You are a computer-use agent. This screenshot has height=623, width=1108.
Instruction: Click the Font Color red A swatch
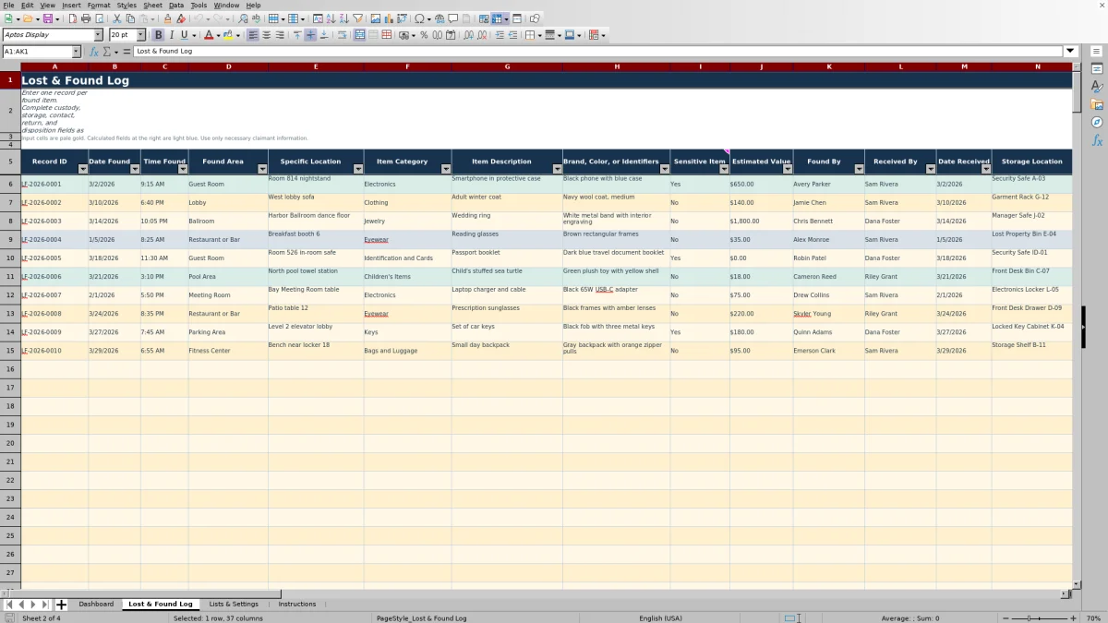[x=208, y=35]
